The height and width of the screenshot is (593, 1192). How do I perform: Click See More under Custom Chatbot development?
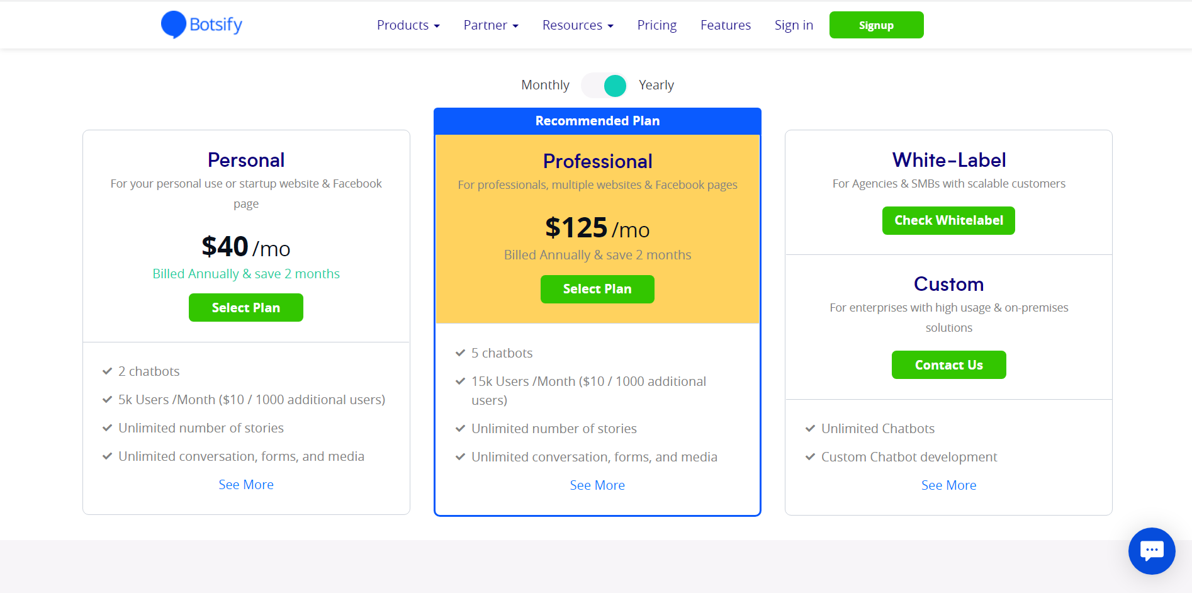click(948, 485)
